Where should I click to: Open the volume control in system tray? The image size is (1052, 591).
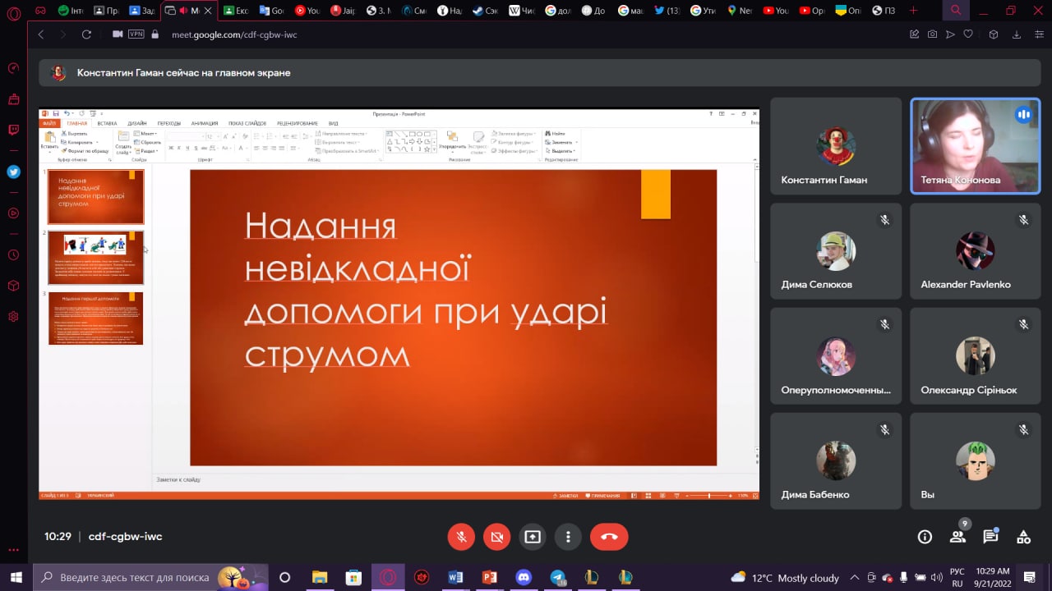(936, 577)
